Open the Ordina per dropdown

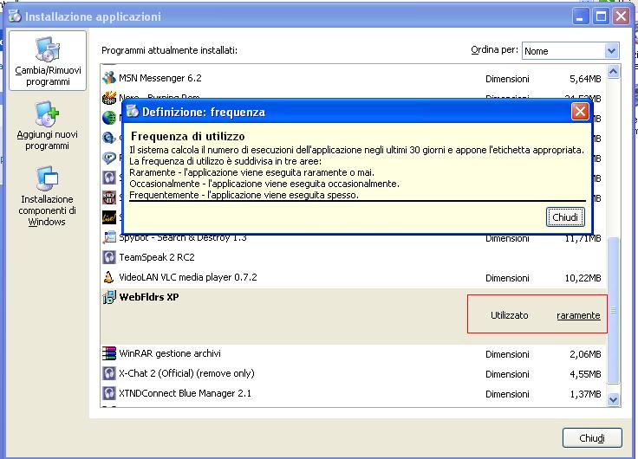tap(611, 51)
